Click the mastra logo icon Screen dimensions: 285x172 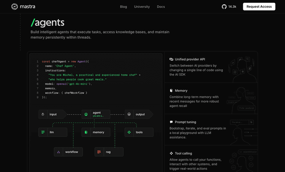[14, 6]
